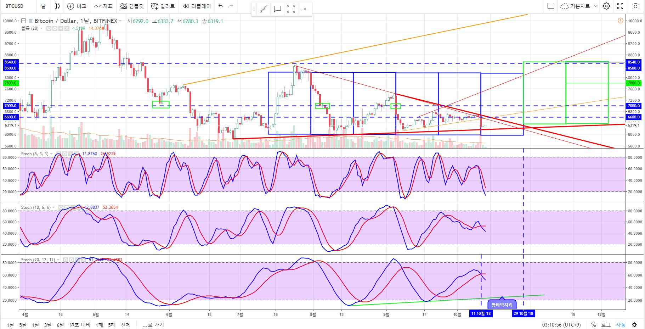This screenshot has width=645, height=329.
Task: Open the 템플릿 templates menu
Action: tap(132, 6)
